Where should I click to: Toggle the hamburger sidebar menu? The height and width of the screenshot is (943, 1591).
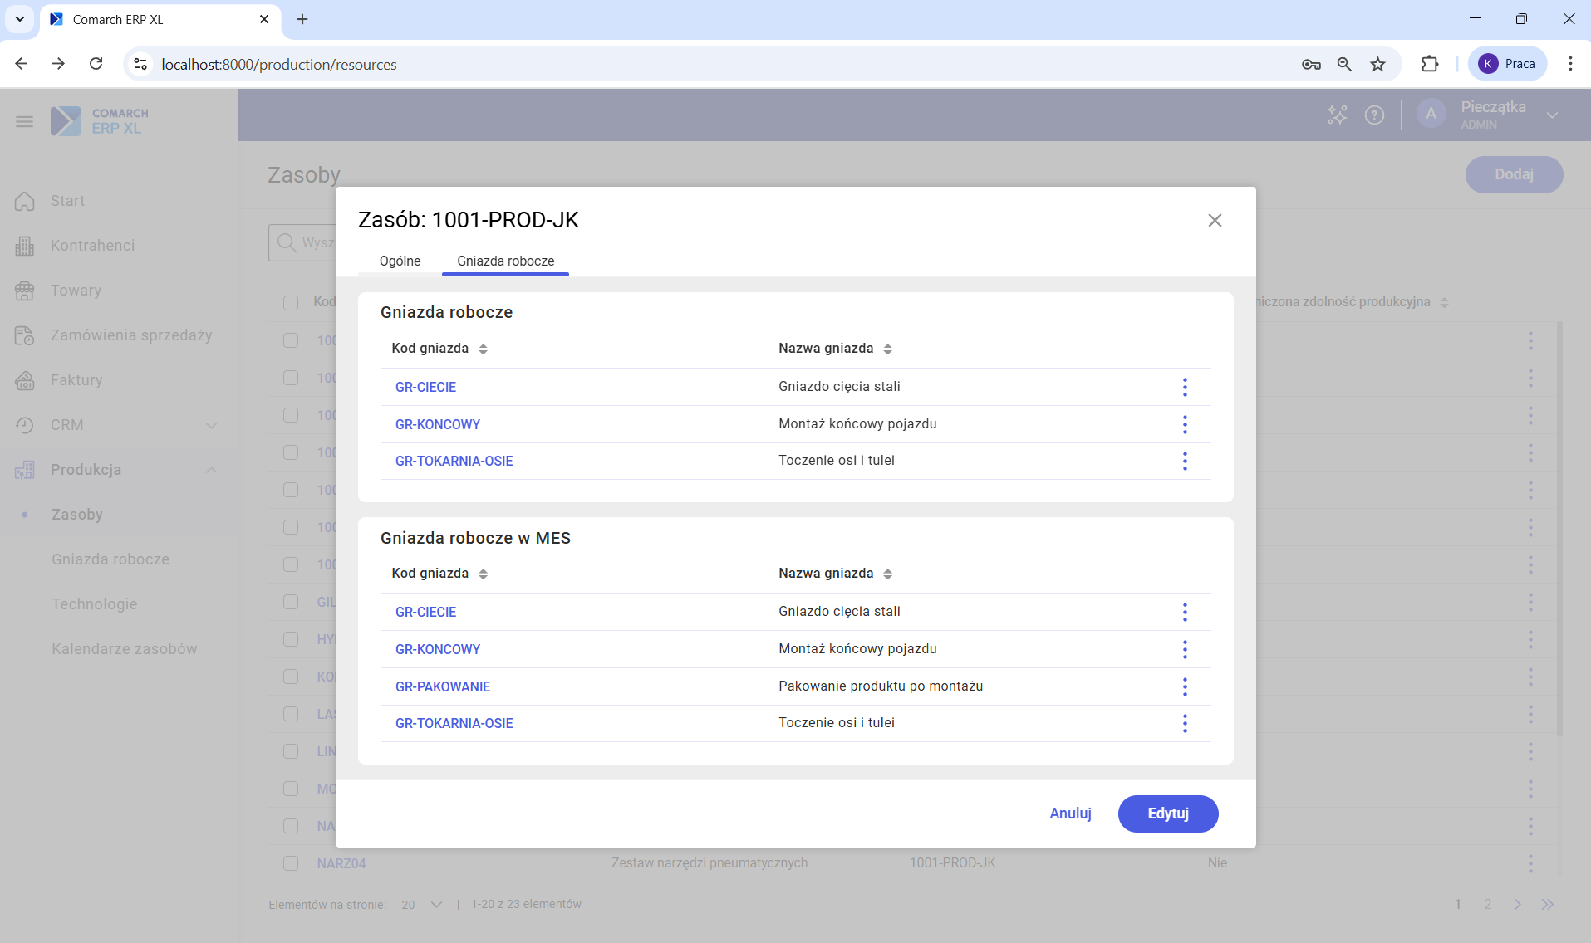coord(25,122)
